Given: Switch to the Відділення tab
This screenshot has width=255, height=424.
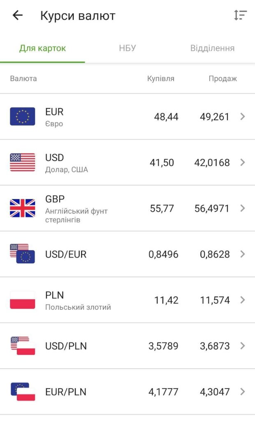Looking at the screenshot, I should coord(212,48).
